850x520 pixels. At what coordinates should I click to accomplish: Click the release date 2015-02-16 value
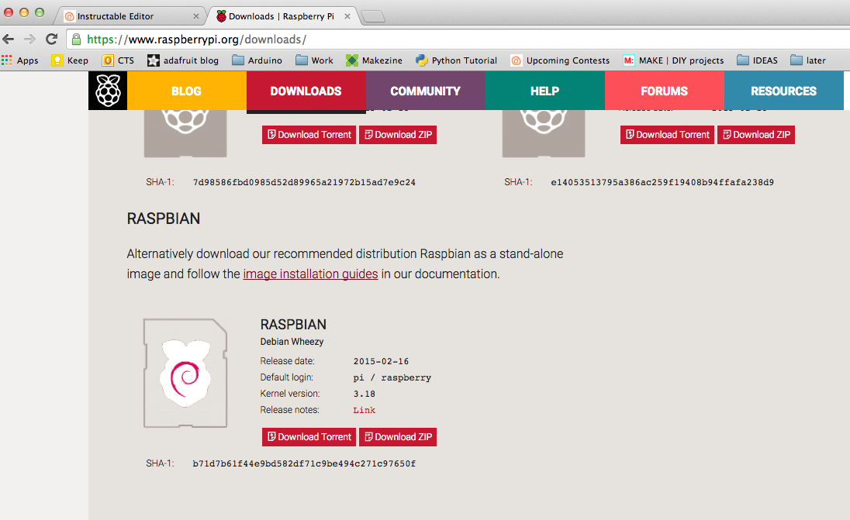[x=381, y=361]
